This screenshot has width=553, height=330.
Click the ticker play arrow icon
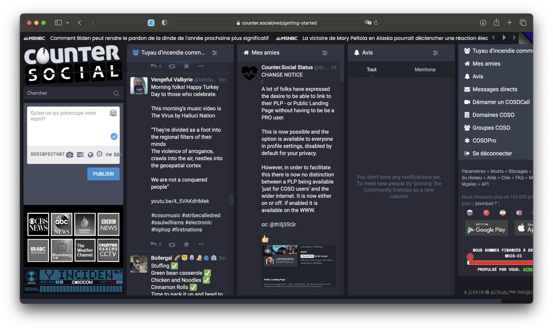coord(504,37)
